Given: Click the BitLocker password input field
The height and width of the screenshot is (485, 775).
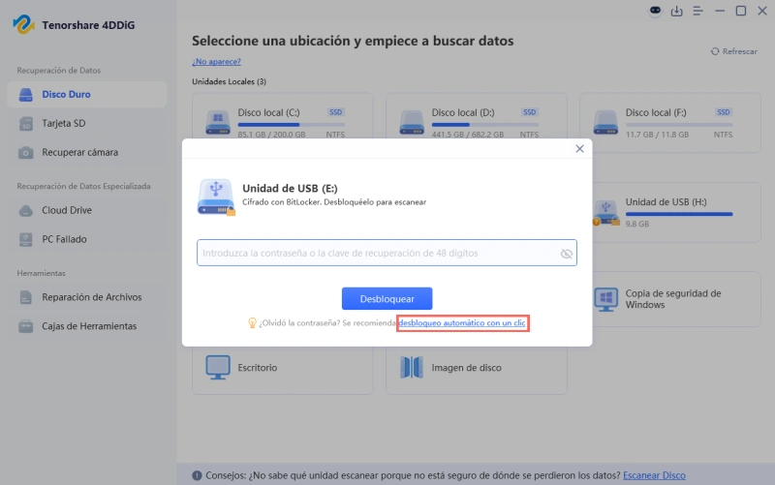Looking at the screenshot, I should pos(387,253).
